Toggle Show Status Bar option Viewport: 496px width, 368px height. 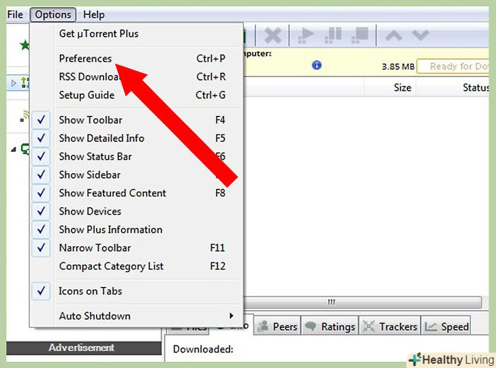(x=137, y=157)
